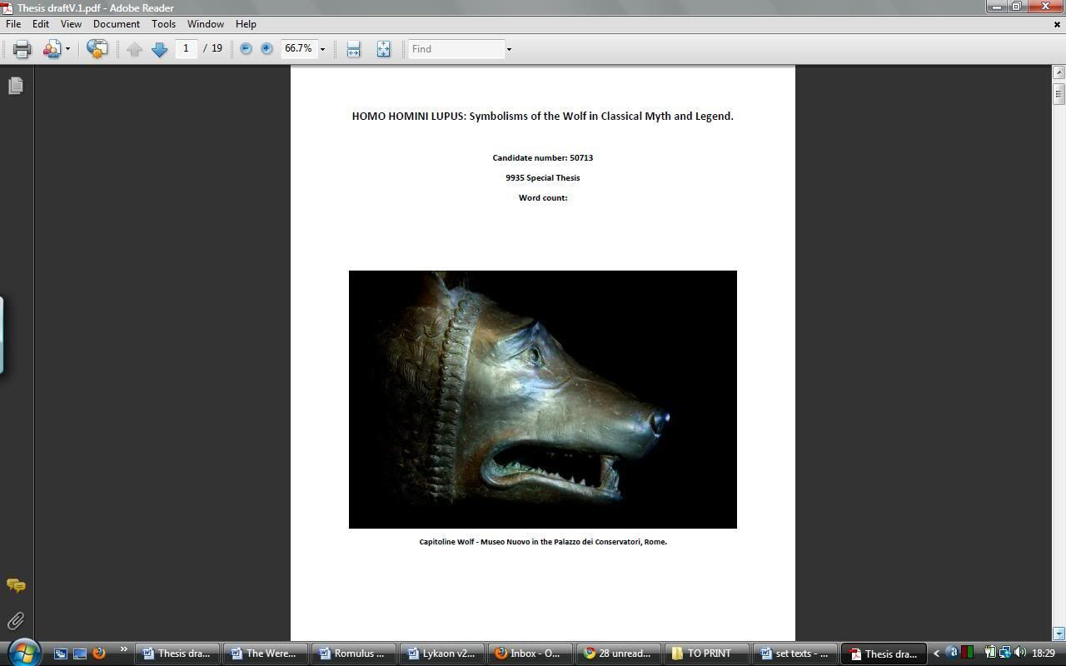Open the Attachments paperclip panel

(x=16, y=621)
